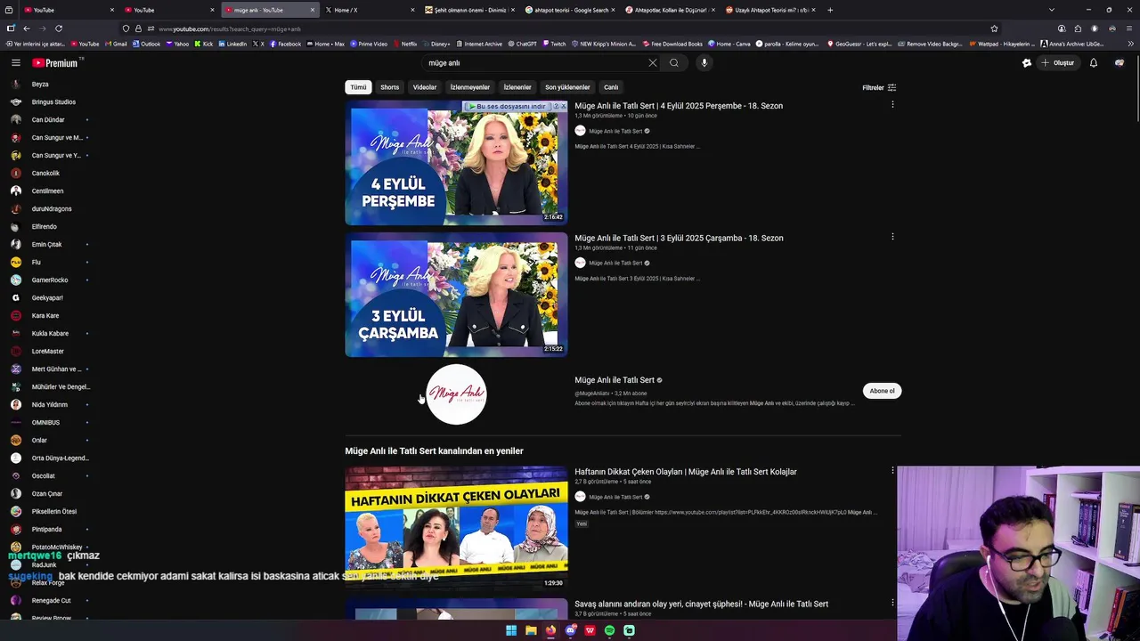
Task: Open the YouTube hamburger guide menu
Action: (16, 62)
